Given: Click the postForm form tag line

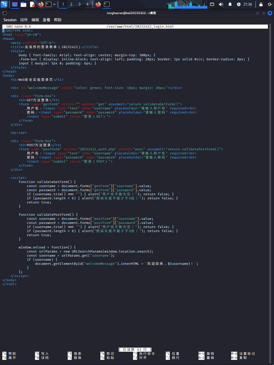Looking at the screenshot, I should [121, 149].
